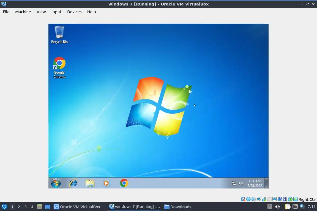The height and width of the screenshot is (211, 317).
Task: Open the Machine menu
Action: coord(23,12)
